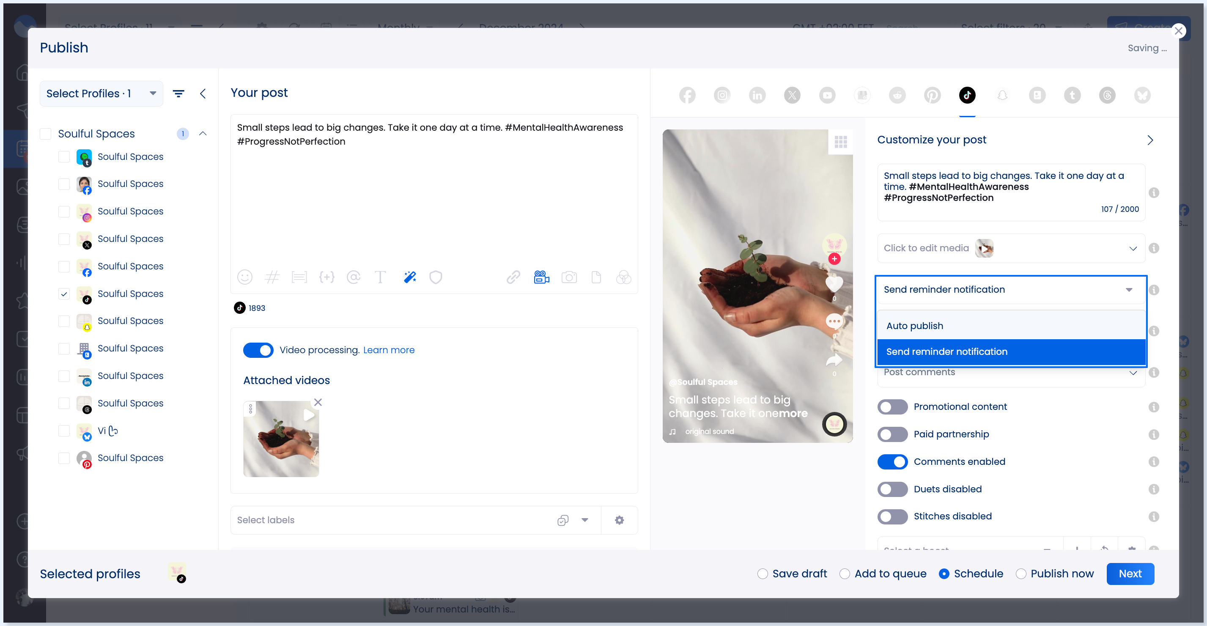Screen dimensions: 1207x626
Task: Toggle the Duets disabled switch
Action: coord(892,489)
